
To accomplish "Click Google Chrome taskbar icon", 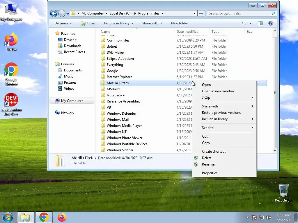I will 44,217.
